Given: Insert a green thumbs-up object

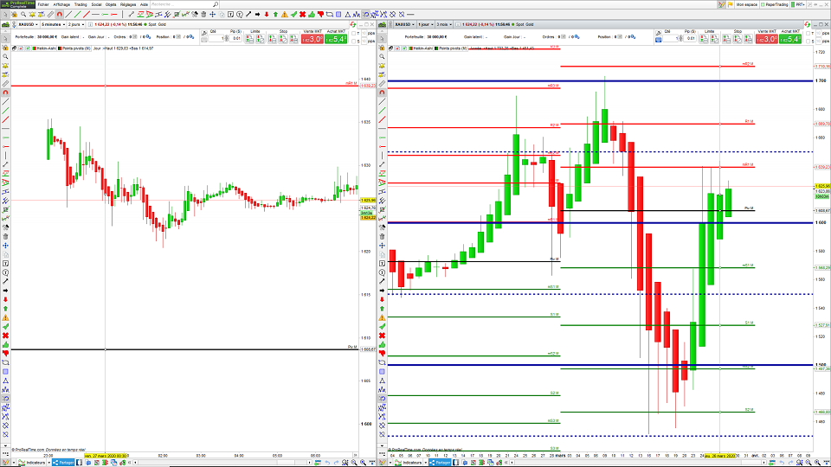Looking at the screenshot, I should coord(312,15).
